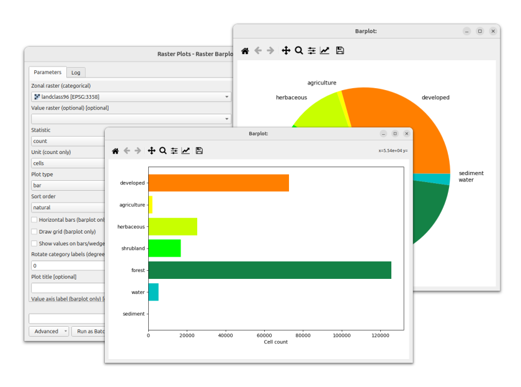Click the Save figure icon in pie chart window
521x387 pixels.
click(x=340, y=50)
